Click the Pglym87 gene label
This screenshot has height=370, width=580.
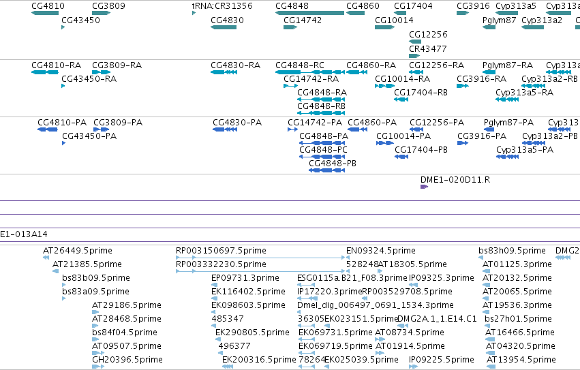499,20
